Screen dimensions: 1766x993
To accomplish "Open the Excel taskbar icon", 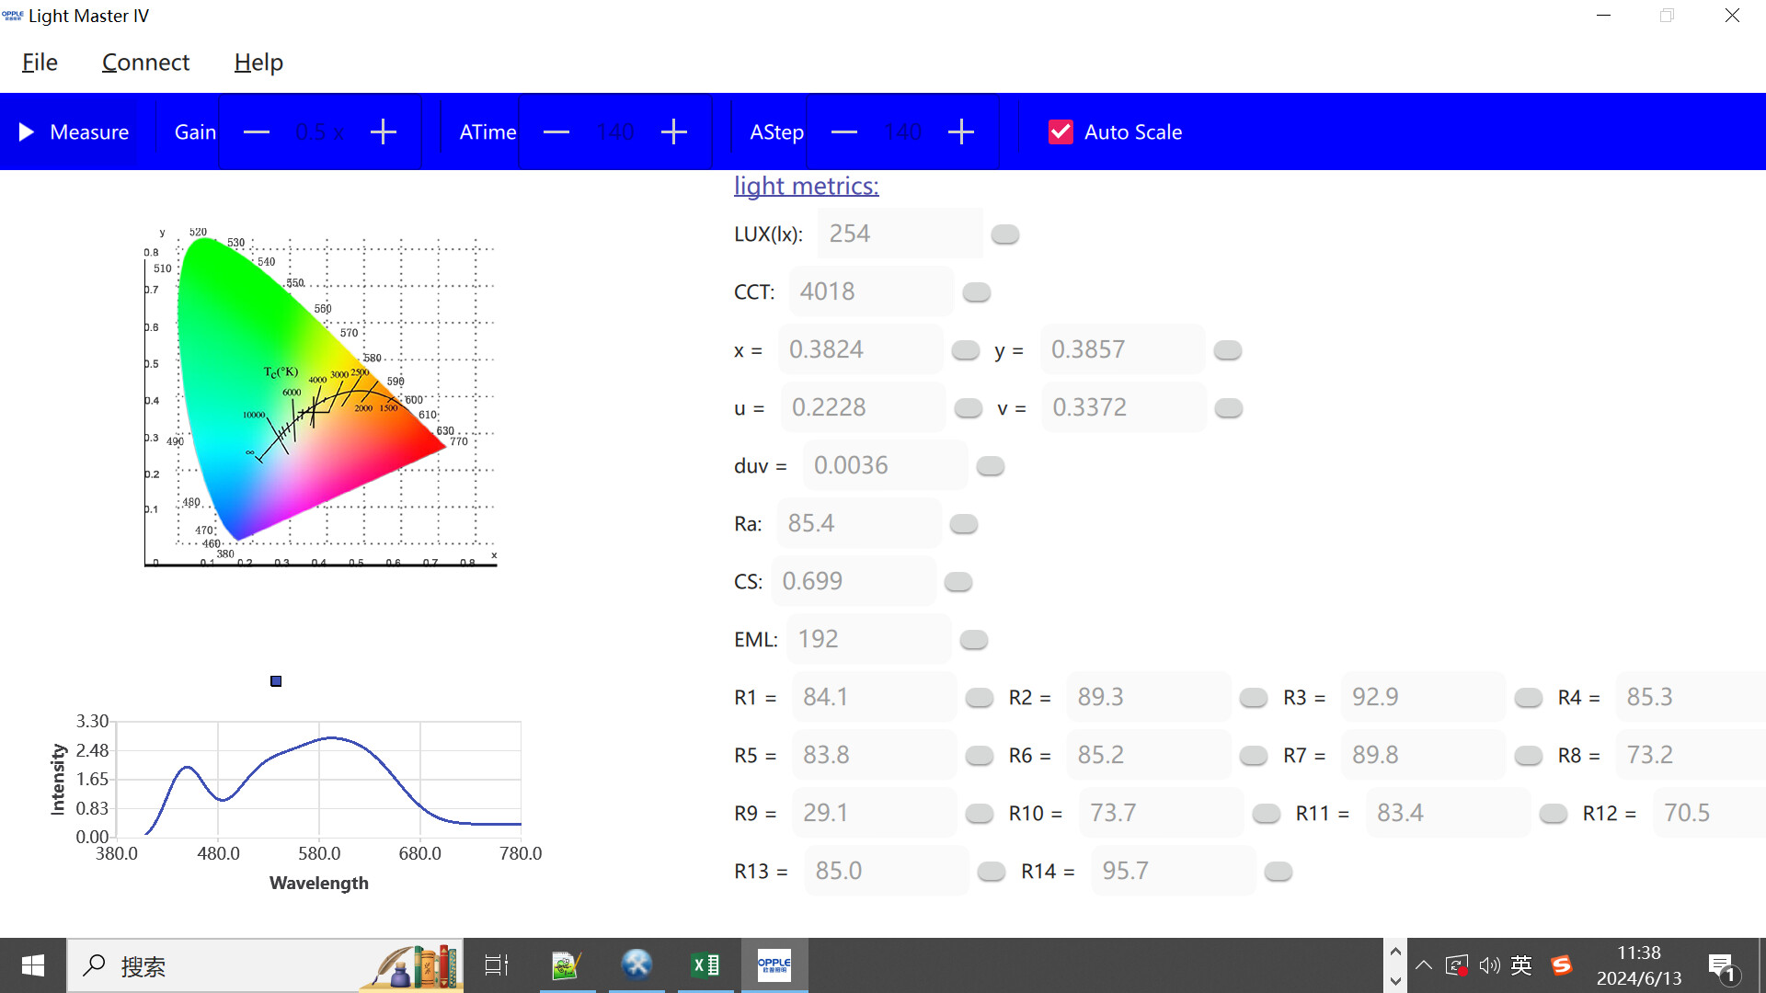I will 705,965.
